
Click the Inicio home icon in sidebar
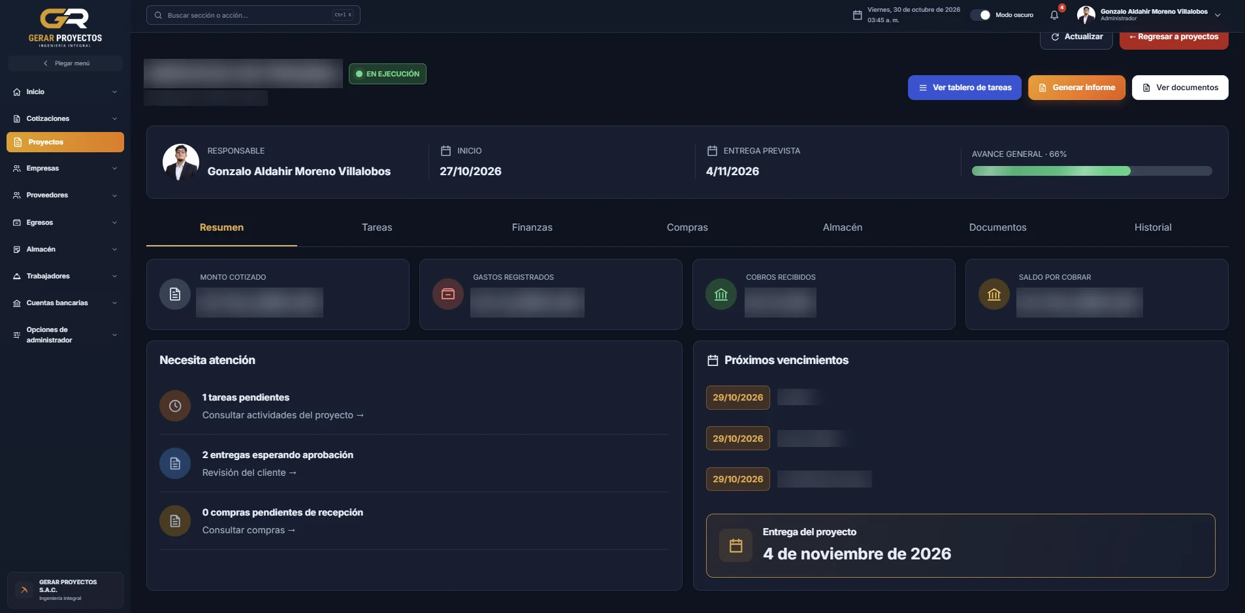coord(17,92)
